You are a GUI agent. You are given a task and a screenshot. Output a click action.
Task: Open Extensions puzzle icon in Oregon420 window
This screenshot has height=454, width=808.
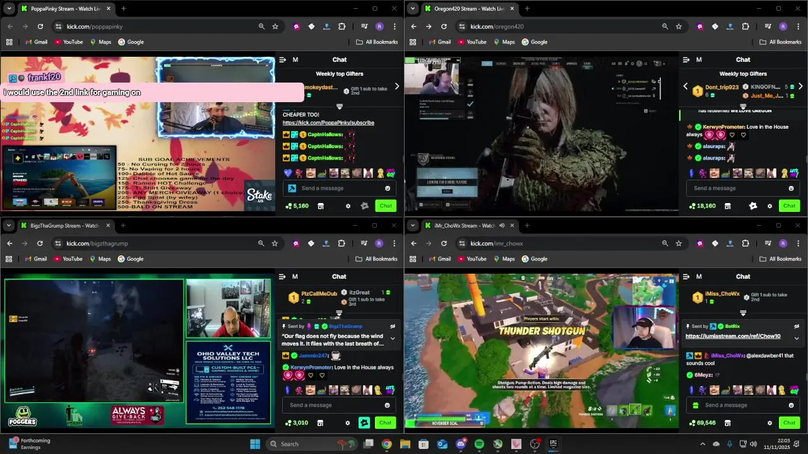click(x=746, y=26)
